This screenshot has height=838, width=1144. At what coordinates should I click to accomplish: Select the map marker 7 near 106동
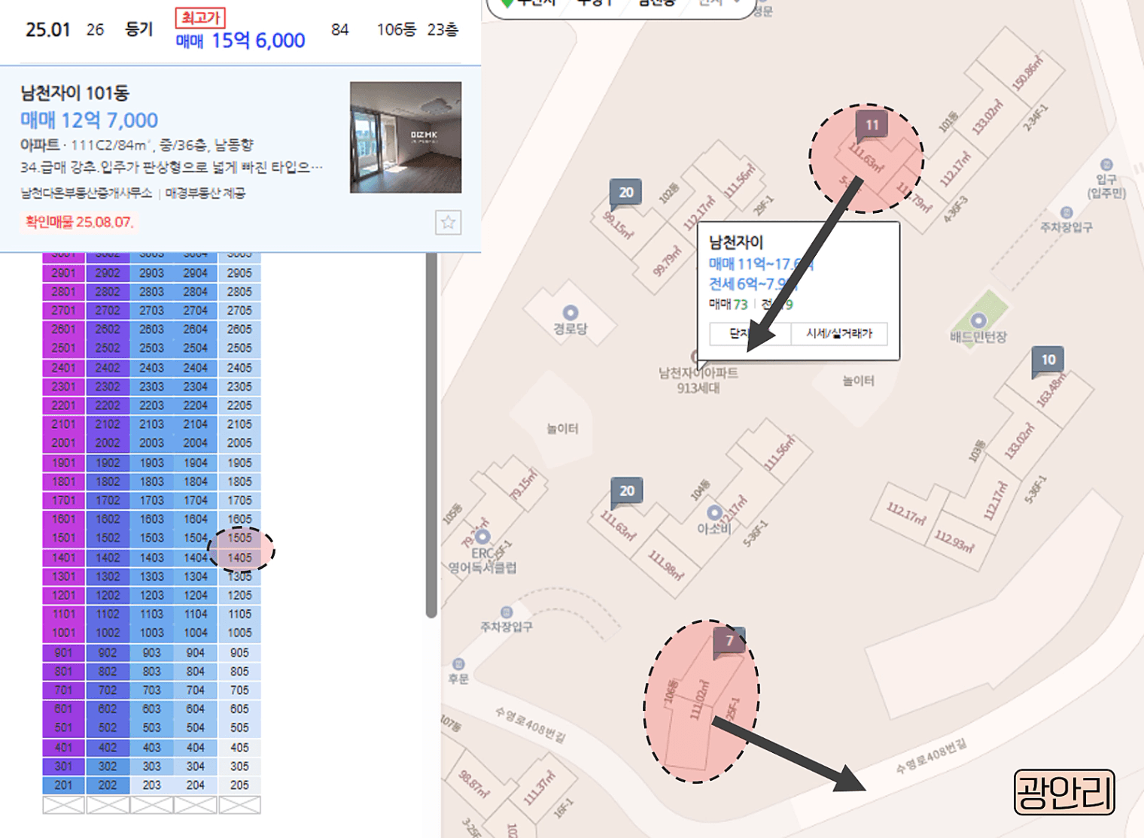pos(729,642)
